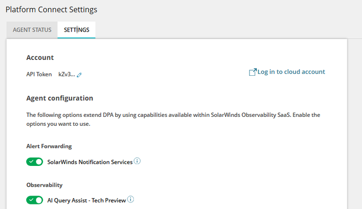This screenshot has width=362, height=209.
Task: Click the 'Platform Connect Settings' page title
Action: (x=51, y=9)
